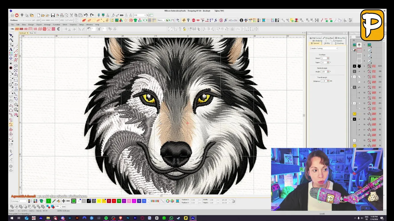Screen dimensions: 394x221
Task: Click the Home icon in the top toolbar
Action: tap(12, 15)
